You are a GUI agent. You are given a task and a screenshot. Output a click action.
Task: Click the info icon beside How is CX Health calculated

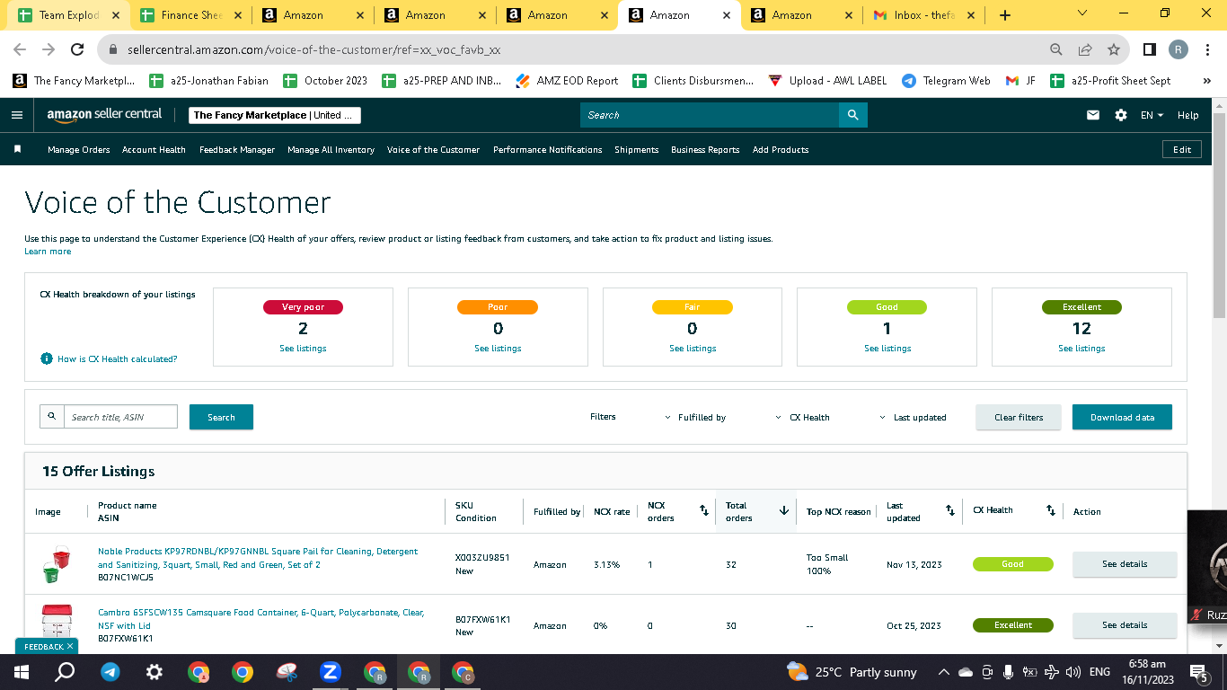click(x=47, y=358)
